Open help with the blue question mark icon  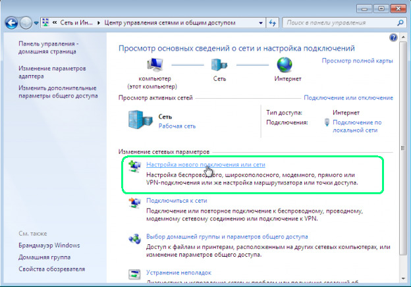[x=393, y=38]
